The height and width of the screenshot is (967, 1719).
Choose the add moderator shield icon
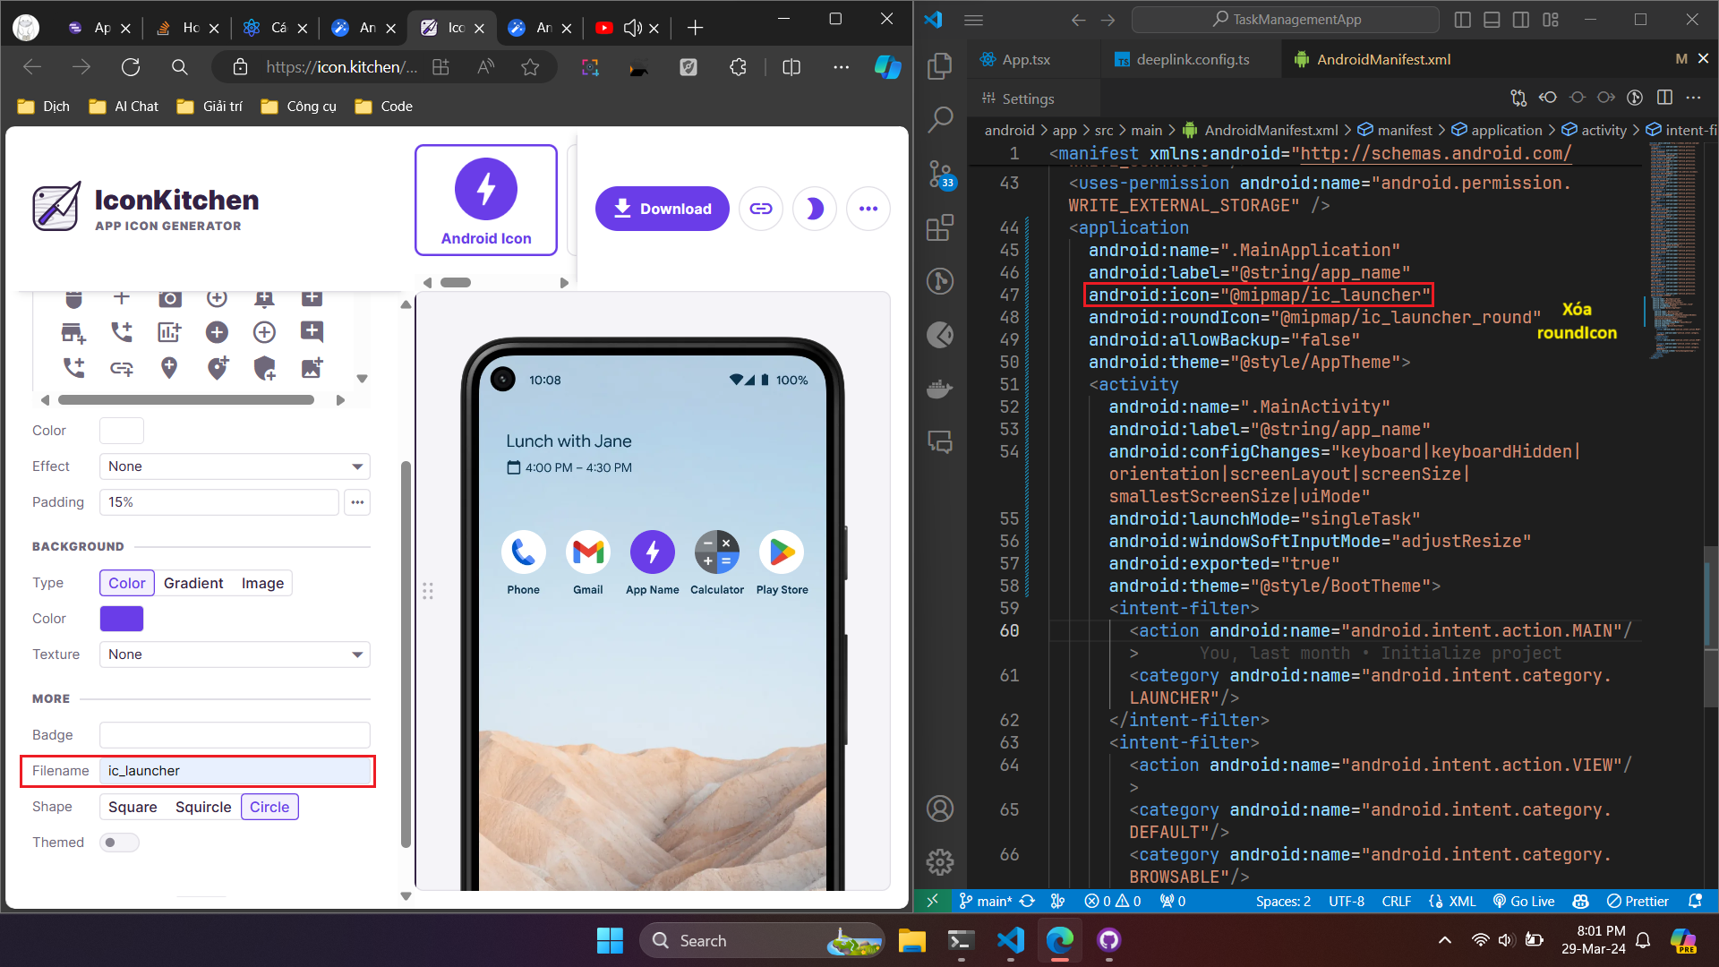pyautogui.click(x=264, y=368)
